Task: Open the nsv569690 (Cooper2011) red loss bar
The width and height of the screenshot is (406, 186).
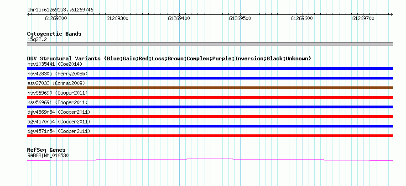Action: pyautogui.click(x=210, y=97)
